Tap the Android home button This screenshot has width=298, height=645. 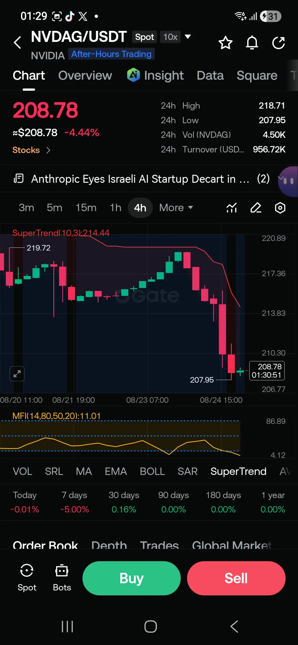(x=151, y=626)
